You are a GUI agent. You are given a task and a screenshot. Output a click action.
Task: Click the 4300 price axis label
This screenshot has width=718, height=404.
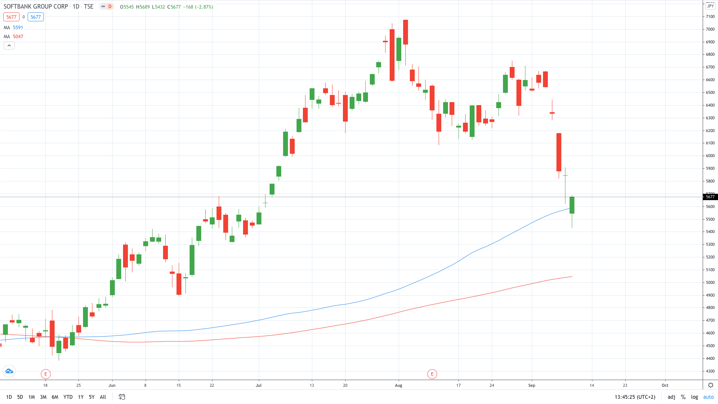click(710, 371)
